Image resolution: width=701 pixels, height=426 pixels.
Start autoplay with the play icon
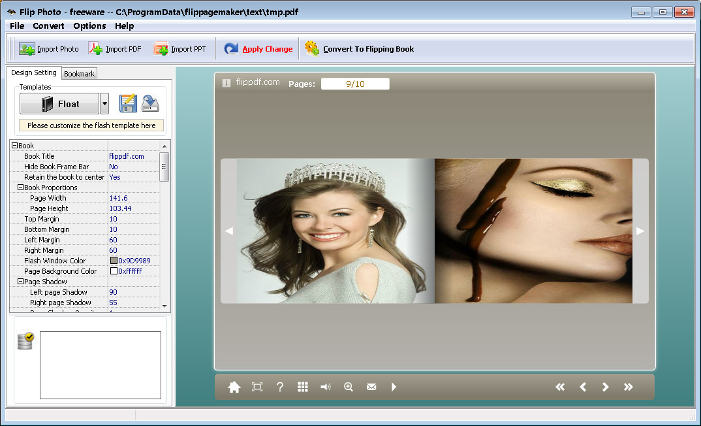click(x=394, y=387)
